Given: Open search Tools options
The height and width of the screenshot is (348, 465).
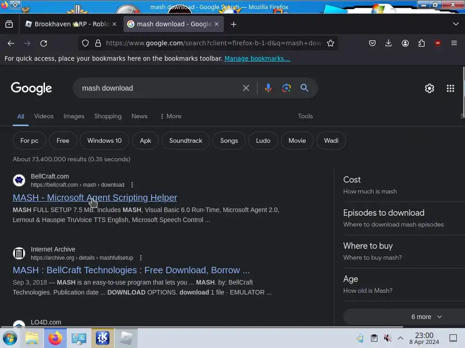Looking at the screenshot, I should pos(305,116).
